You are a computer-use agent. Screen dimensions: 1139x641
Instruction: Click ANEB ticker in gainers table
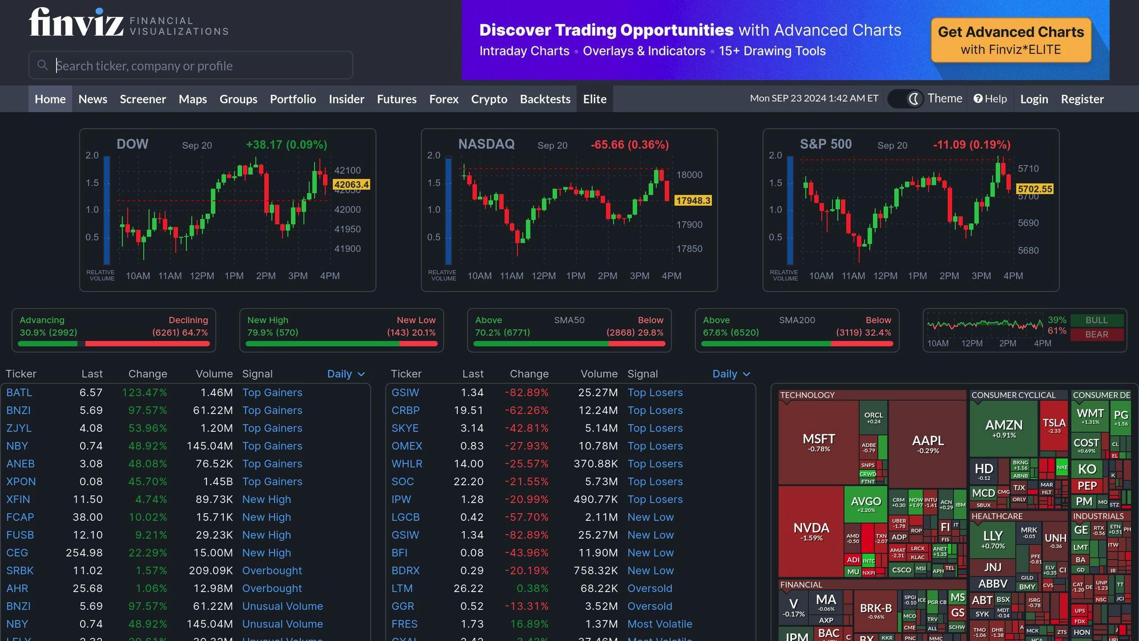(x=21, y=464)
